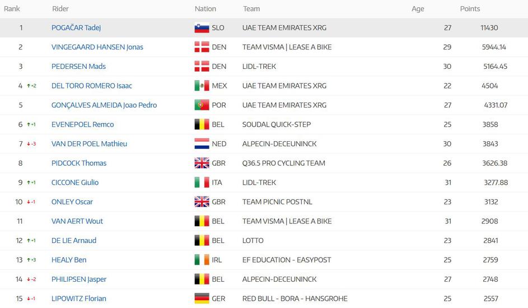Click the Mexico flag beside MEX

202,86
